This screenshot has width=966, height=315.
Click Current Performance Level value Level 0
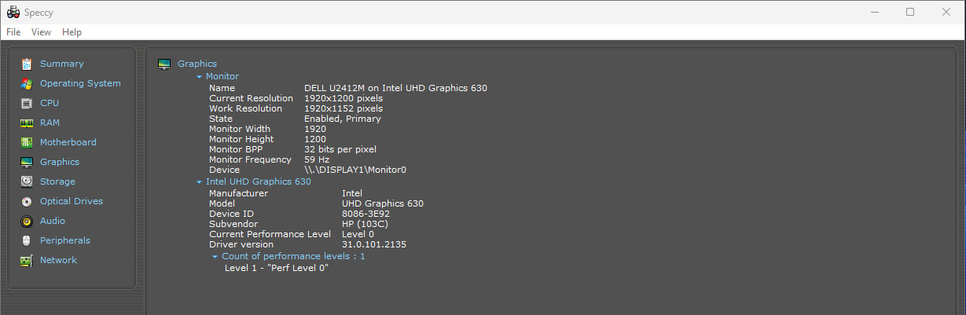358,234
